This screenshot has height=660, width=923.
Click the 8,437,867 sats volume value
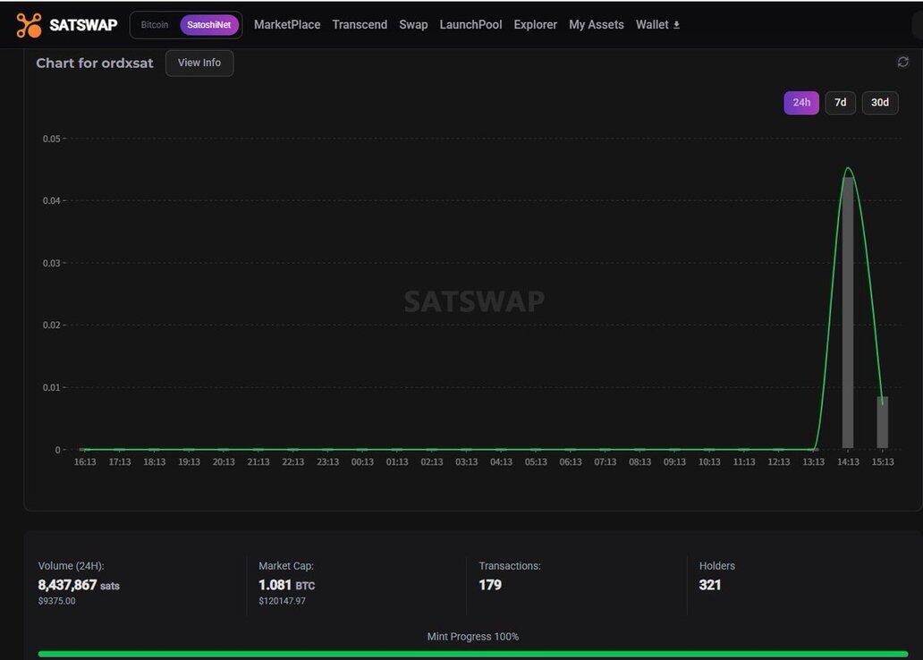click(x=79, y=585)
